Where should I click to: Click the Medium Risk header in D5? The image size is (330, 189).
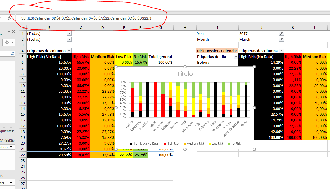point(102,57)
